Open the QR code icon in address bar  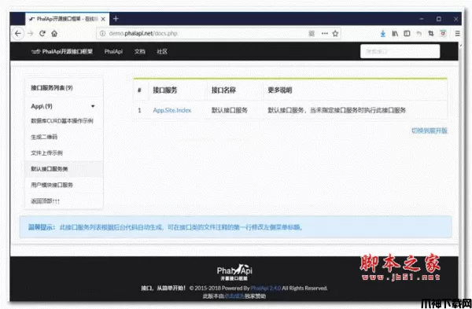pos(312,33)
